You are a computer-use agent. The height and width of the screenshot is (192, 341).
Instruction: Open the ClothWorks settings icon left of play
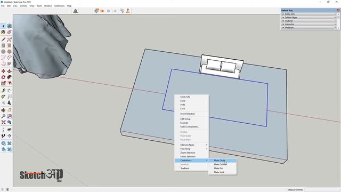click(x=96, y=11)
